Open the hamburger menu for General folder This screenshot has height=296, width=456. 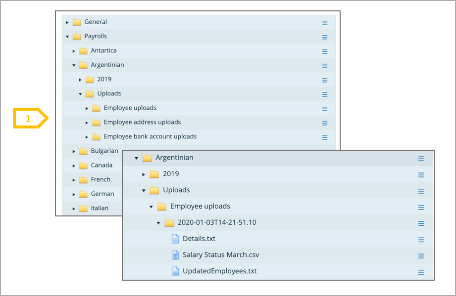(325, 23)
